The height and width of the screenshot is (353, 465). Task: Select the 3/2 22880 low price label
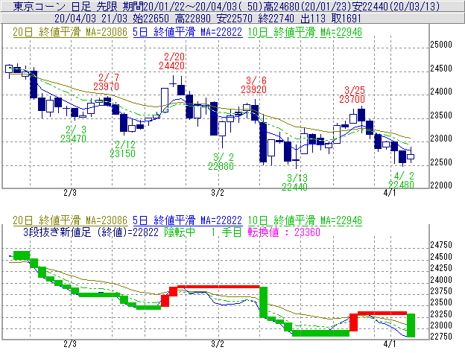coord(221,162)
